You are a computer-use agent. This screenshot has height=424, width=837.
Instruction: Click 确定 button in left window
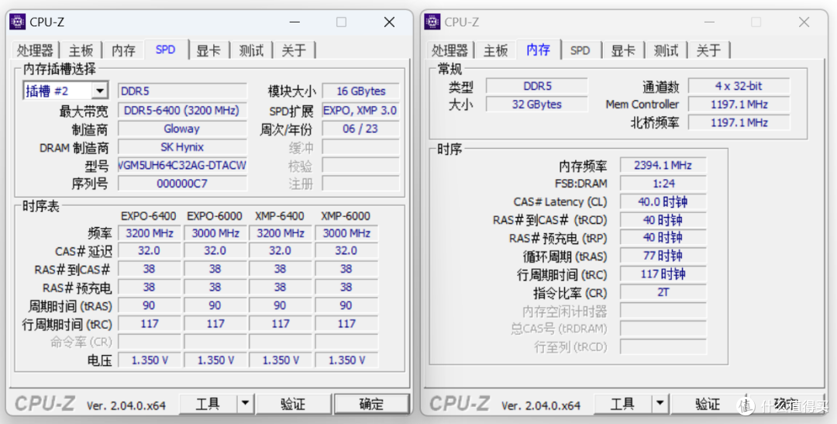click(x=371, y=404)
